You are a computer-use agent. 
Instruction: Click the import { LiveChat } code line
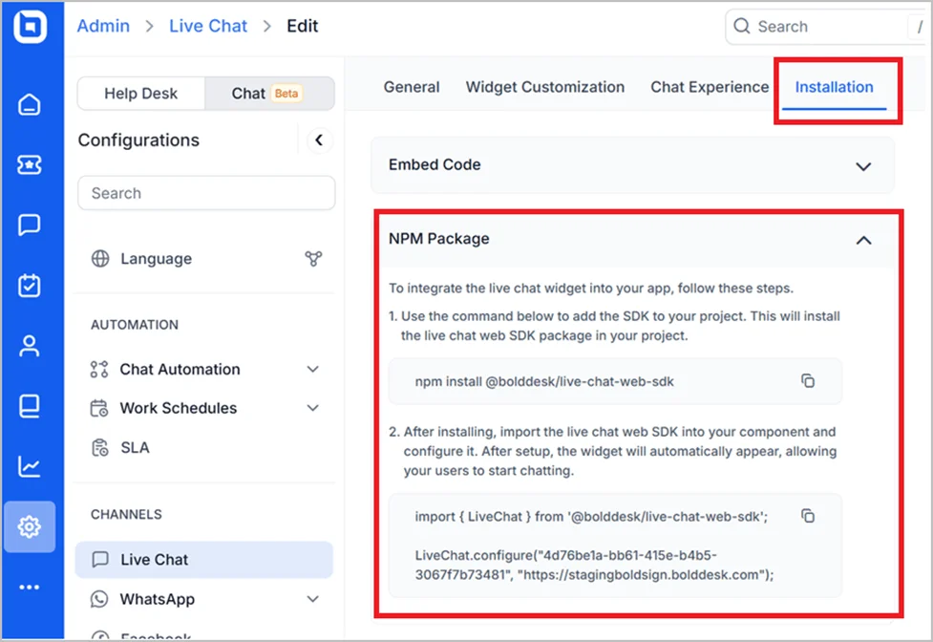point(591,517)
